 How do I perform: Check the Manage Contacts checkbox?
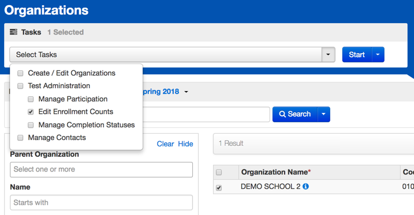point(20,138)
